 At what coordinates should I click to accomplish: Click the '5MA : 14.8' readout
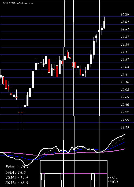click(x=16, y=172)
